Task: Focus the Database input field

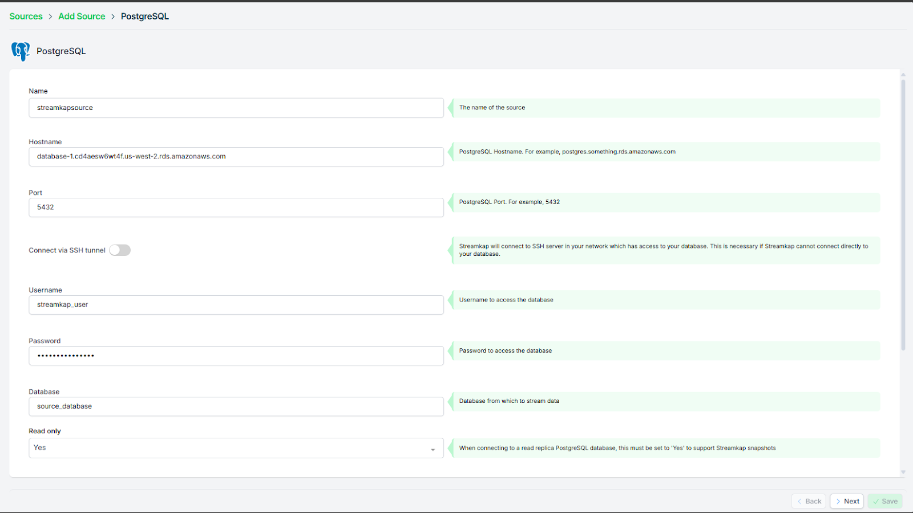Action: click(x=236, y=406)
